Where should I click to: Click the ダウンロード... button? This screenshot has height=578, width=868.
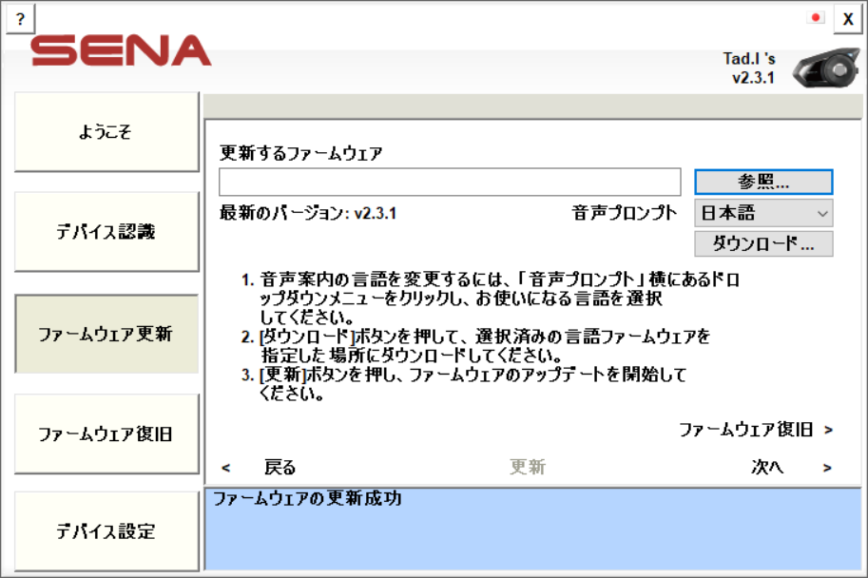(x=763, y=243)
